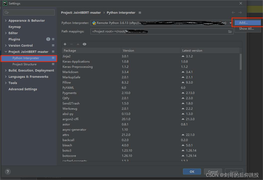The height and width of the screenshot is (180, 263).
Task: Click the PyCharm logo in title bar
Action: click(5, 3)
